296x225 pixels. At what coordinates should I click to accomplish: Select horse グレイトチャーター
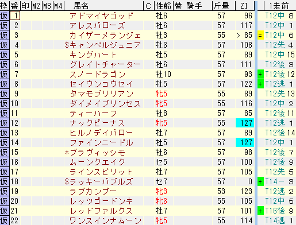105,64
